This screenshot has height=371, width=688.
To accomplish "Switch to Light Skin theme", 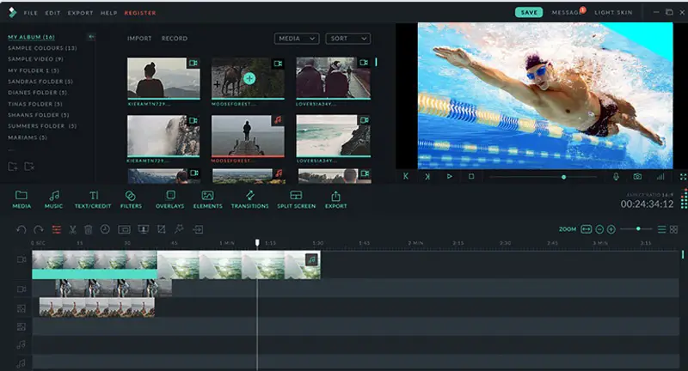I will [x=612, y=13].
